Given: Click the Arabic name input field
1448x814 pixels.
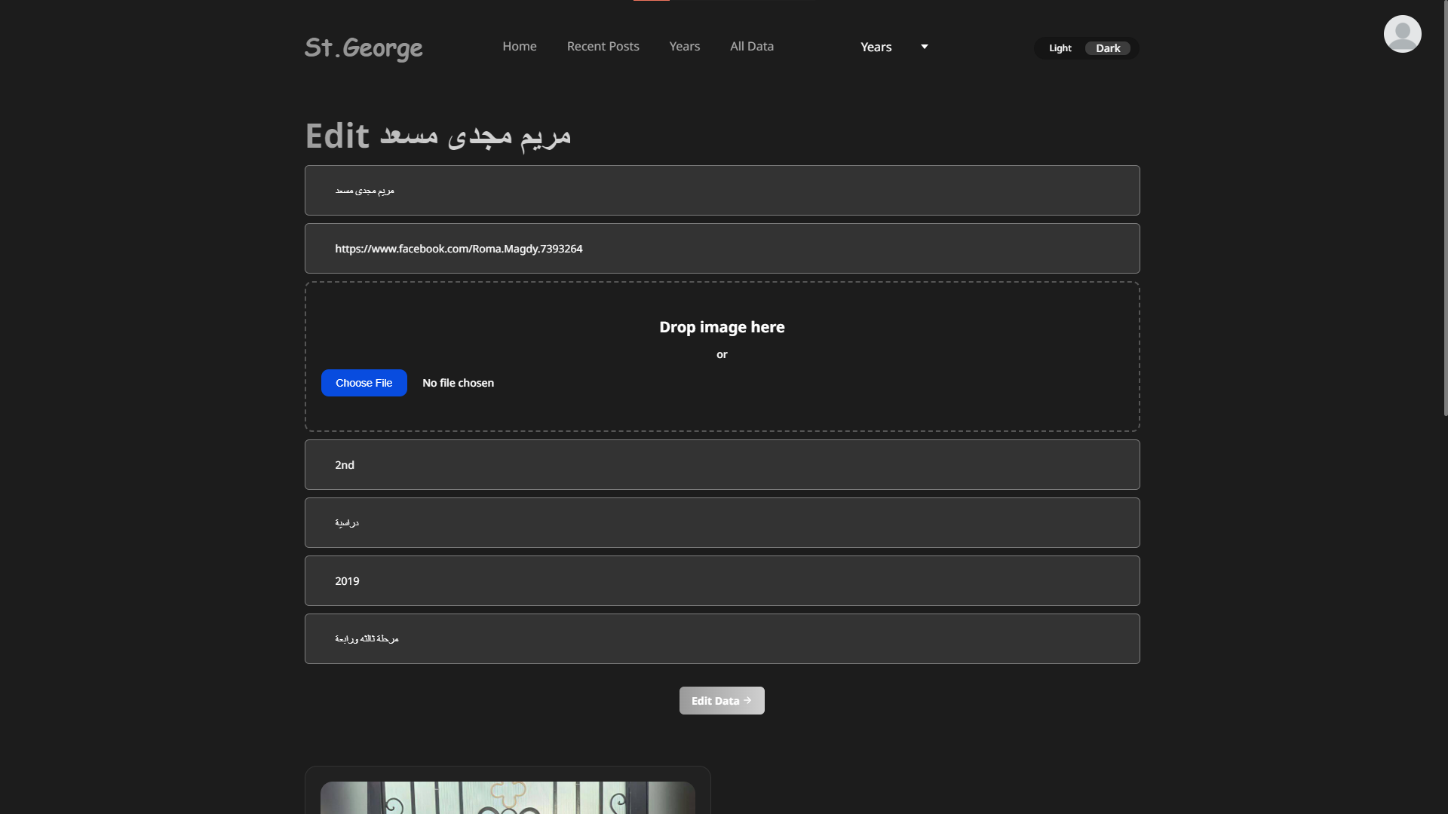Looking at the screenshot, I should click(722, 190).
